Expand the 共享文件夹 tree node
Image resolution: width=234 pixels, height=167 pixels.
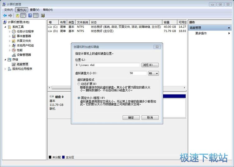tap(10, 41)
